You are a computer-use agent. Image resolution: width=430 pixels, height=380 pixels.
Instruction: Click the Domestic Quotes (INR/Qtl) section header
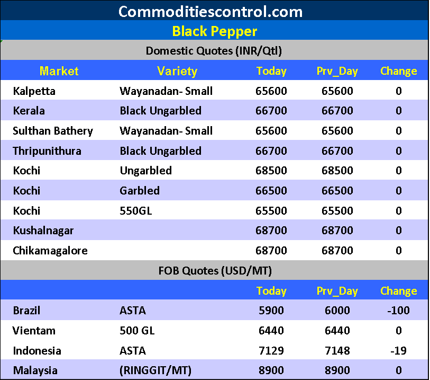pyautogui.click(x=214, y=51)
